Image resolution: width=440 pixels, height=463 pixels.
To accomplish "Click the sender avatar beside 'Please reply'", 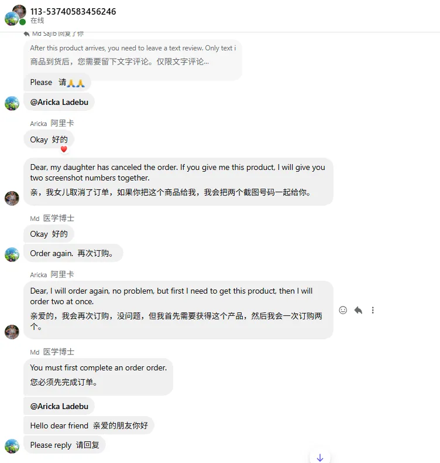I will (12, 445).
